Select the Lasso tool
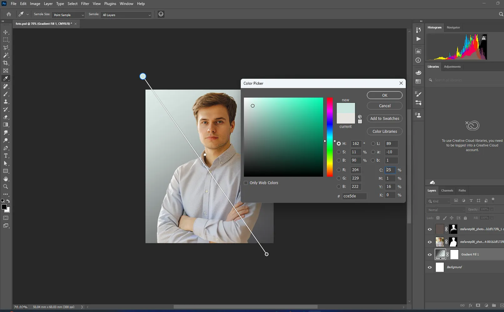 6,48
